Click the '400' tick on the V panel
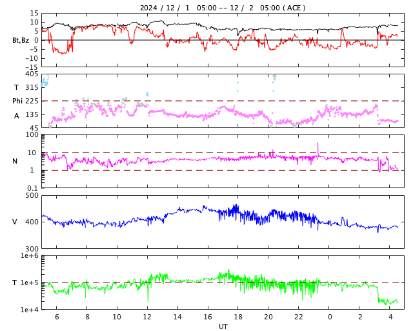This screenshot has width=413, height=331. (32, 222)
